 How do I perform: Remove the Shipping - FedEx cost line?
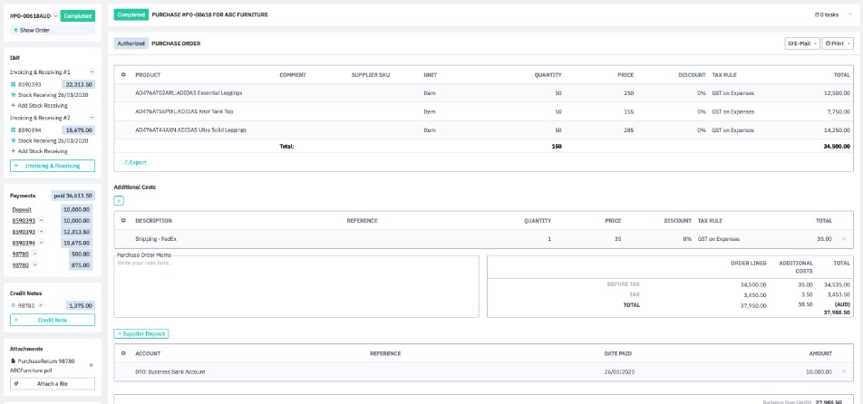pos(844,239)
